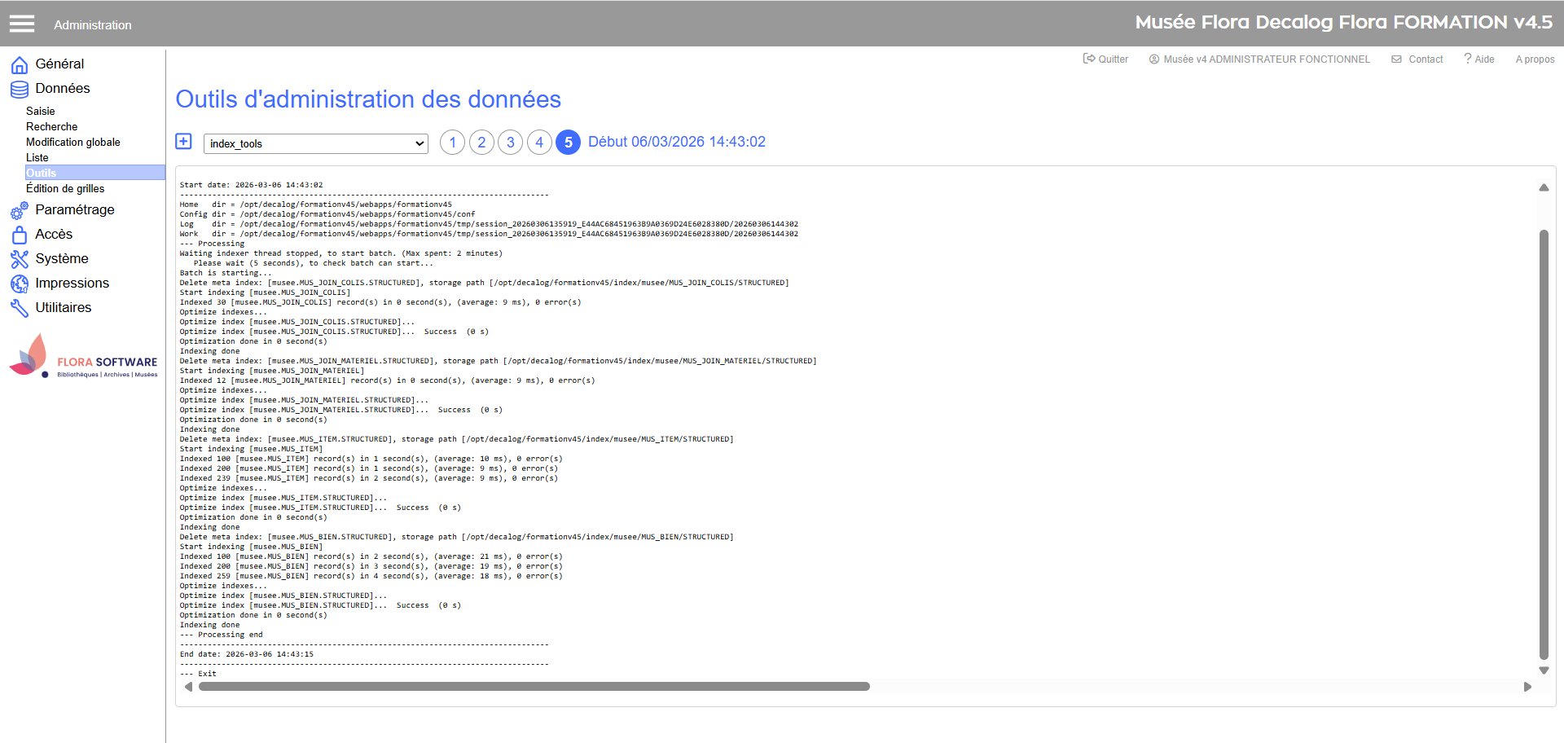Click the 'Batch is starting...' log line

[226, 273]
